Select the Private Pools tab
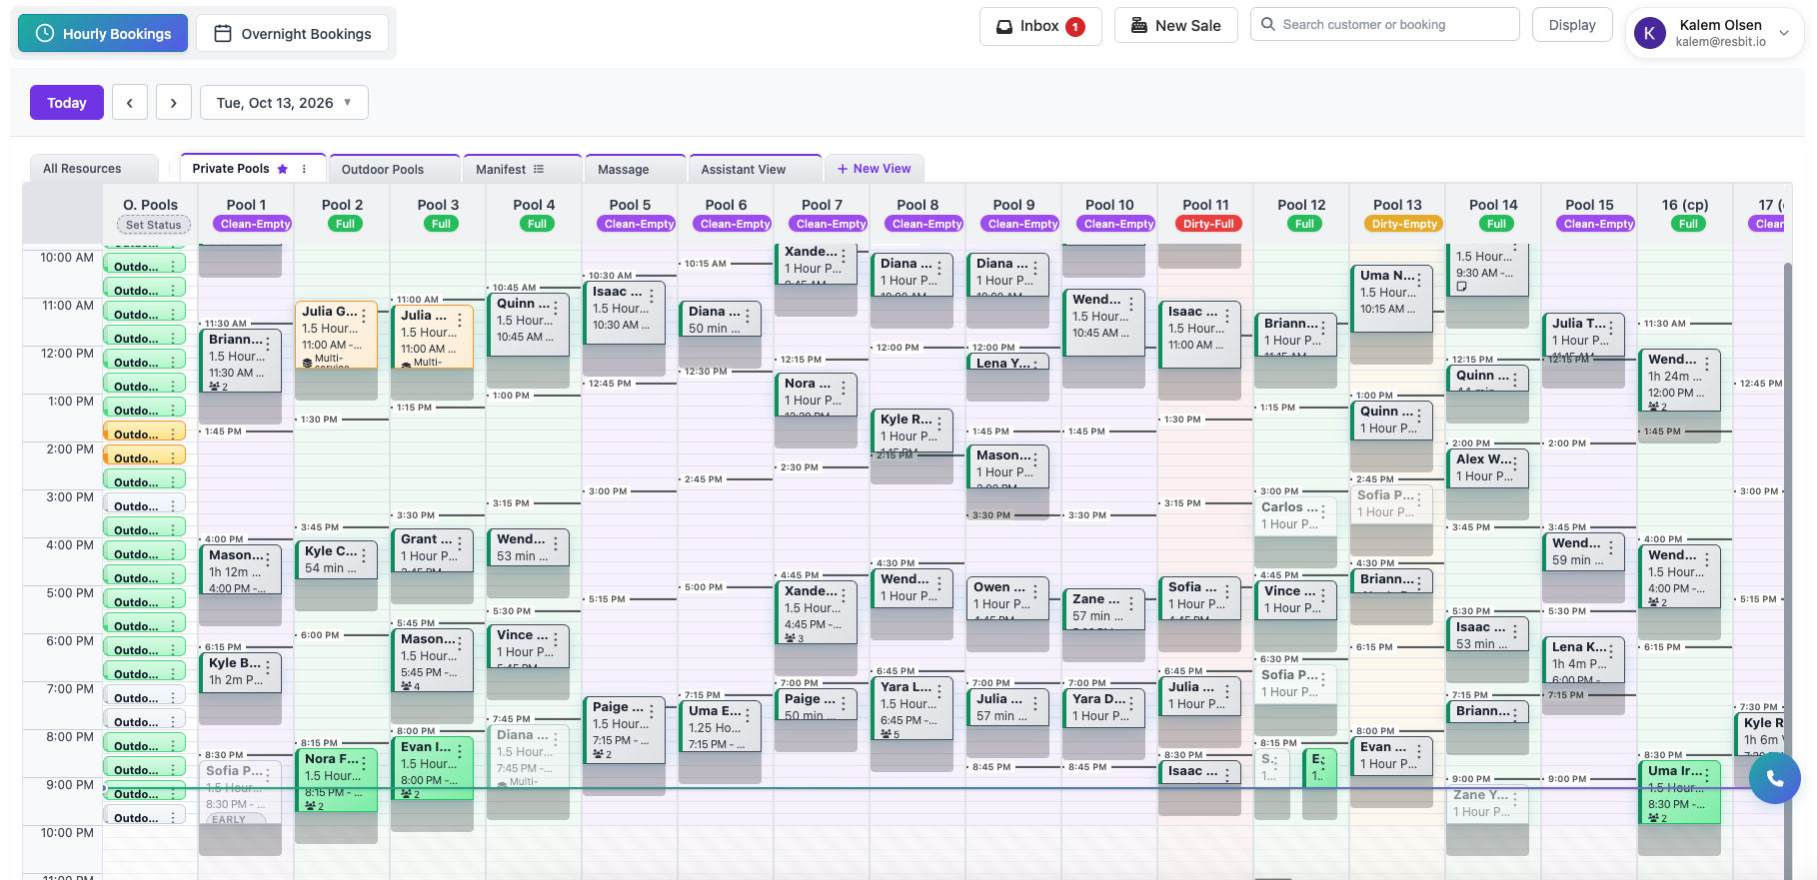This screenshot has width=1817, height=880. (231, 169)
